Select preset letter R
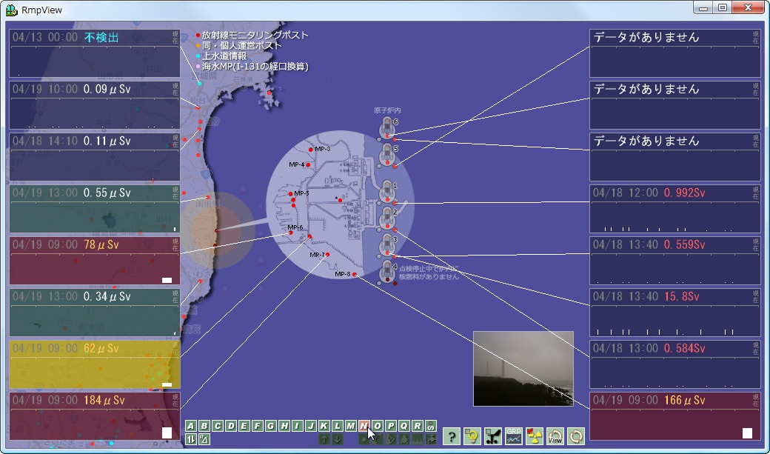770x454 pixels. pyautogui.click(x=418, y=426)
